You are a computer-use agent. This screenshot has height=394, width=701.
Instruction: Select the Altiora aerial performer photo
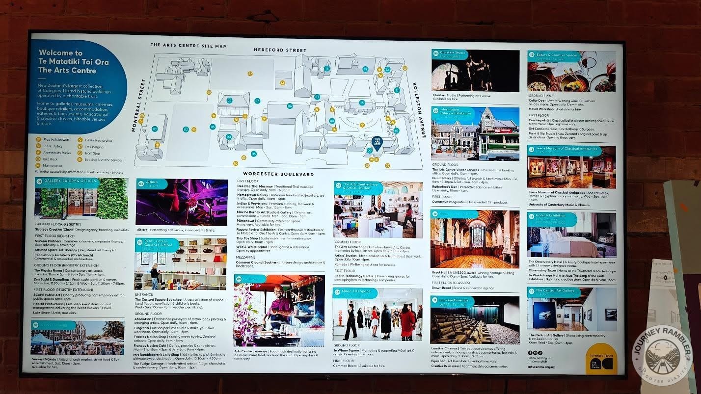(182, 202)
